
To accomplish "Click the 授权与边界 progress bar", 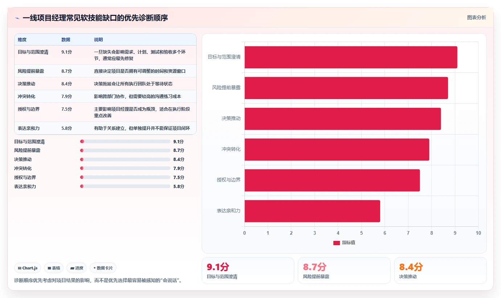I will tap(125, 177).
